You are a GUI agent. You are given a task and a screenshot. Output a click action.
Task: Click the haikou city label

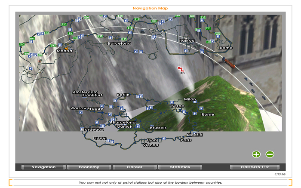point(187,40)
